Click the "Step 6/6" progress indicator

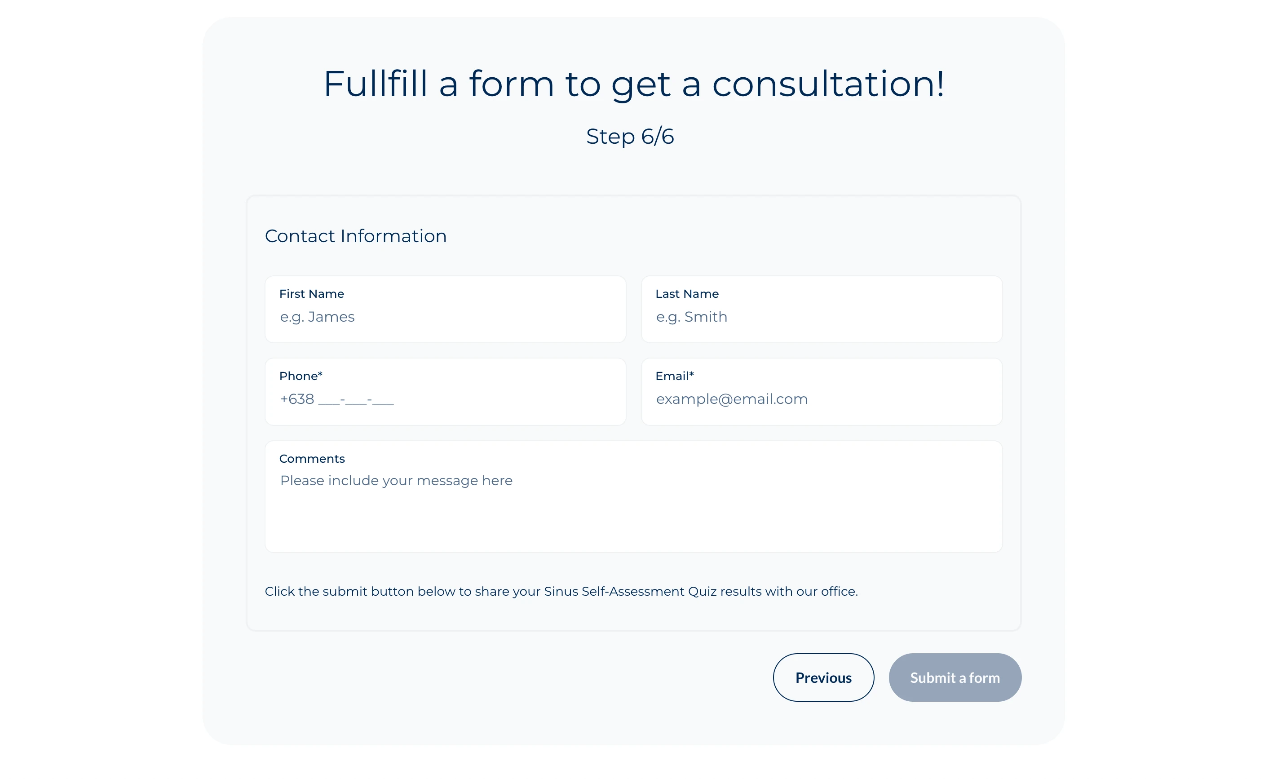pos(630,137)
